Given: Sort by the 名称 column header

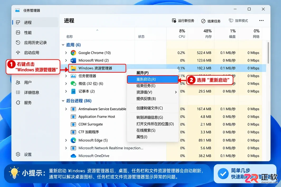Looking at the screenshot, I should (69, 37).
